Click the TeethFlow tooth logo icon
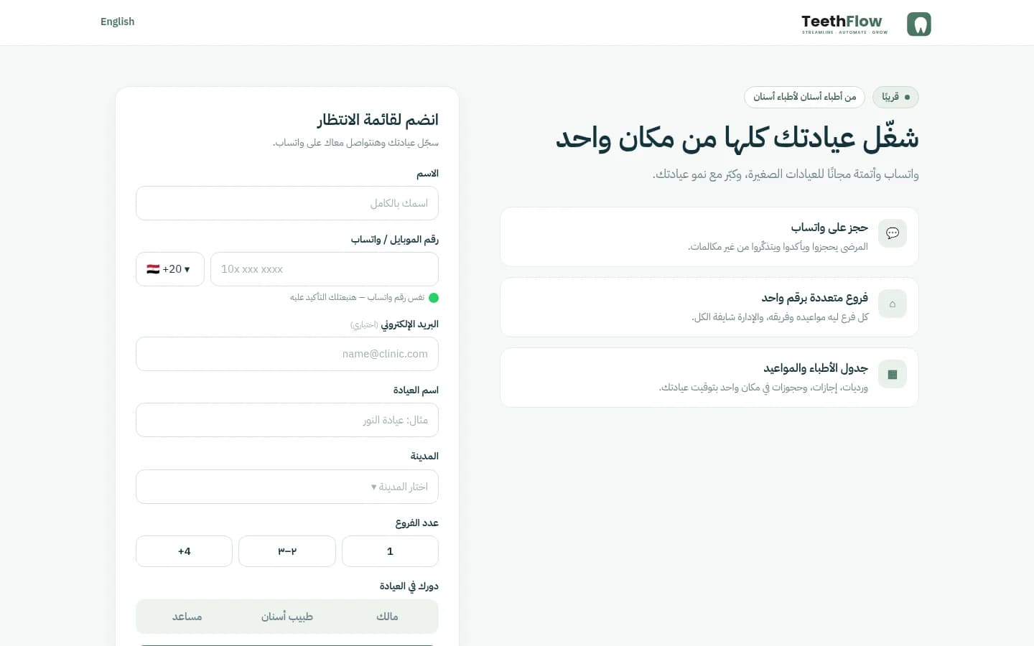The image size is (1034, 646). click(918, 24)
